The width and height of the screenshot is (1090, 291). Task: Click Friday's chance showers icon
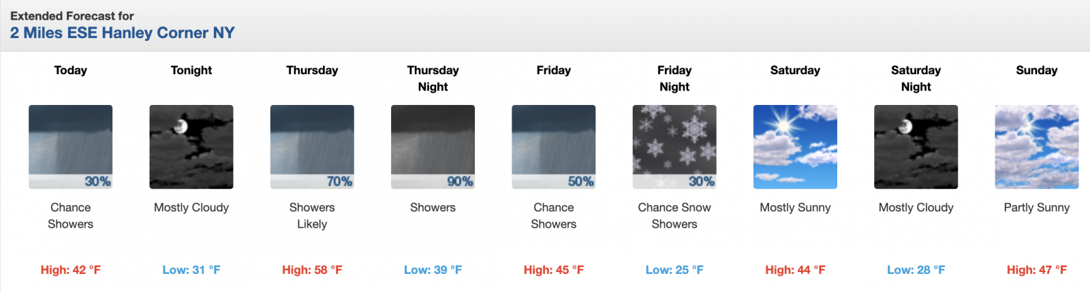[553, 147]
